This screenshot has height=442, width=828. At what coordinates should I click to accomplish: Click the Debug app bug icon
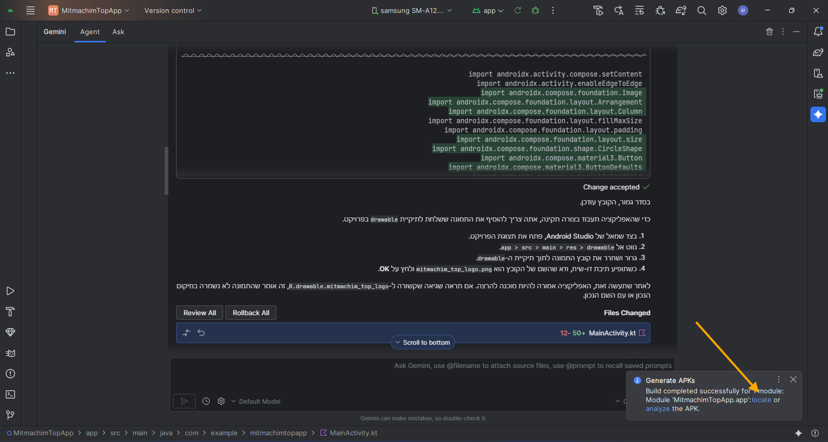[535, 10]
